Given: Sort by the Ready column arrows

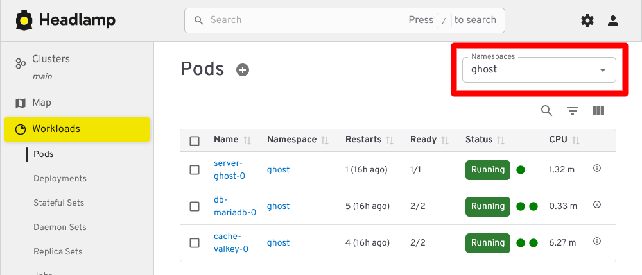Looking at the screenshot, I should [445, 140].
